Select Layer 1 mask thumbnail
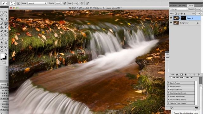The height and width of the screenshot is (114, 203). 183,18
